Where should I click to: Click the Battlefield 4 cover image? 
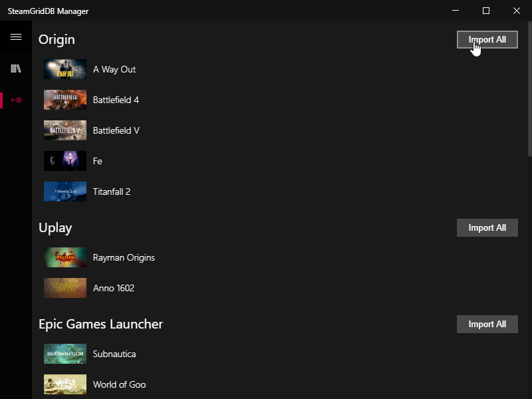(65, 100)
